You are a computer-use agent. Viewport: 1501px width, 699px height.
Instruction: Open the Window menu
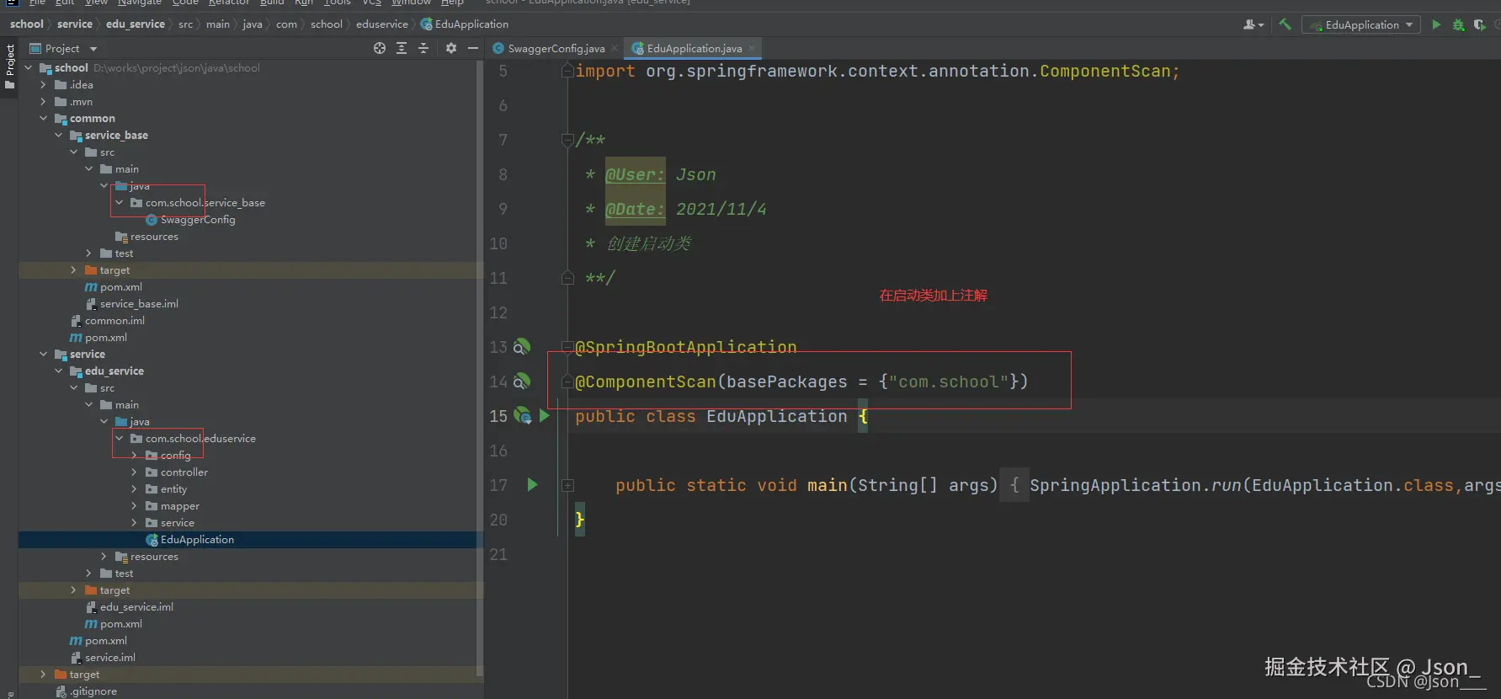[411, 3]
